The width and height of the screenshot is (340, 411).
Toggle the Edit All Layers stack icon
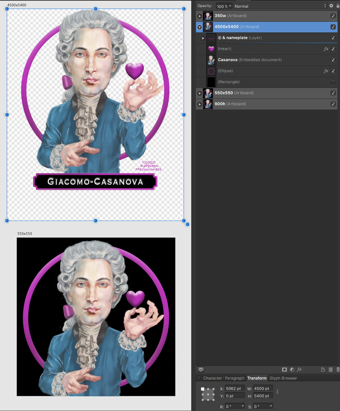coord(201,370)
